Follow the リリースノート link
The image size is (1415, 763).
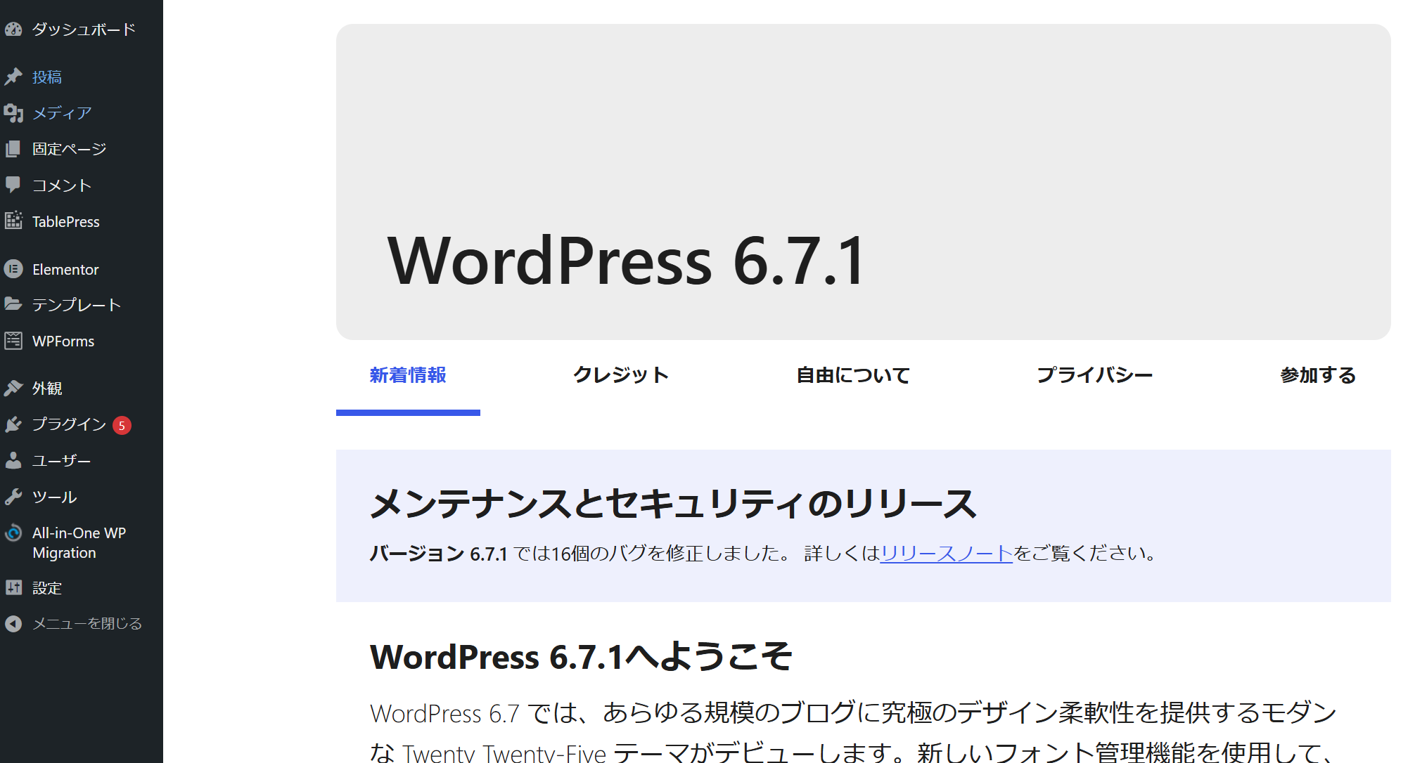click(x=947, y=554)
